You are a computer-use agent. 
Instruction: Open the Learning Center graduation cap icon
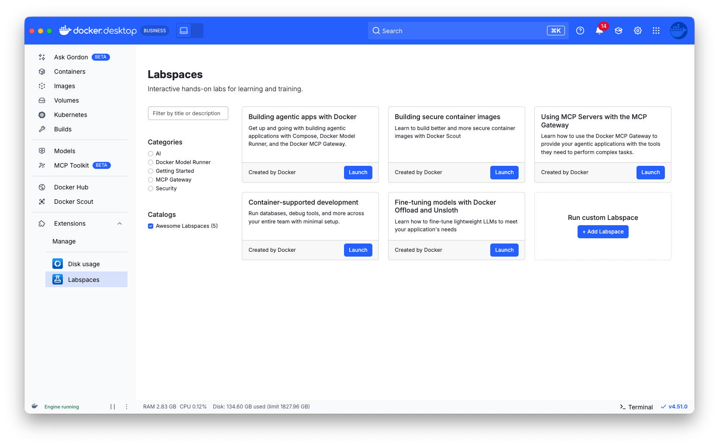coord(619,31)
